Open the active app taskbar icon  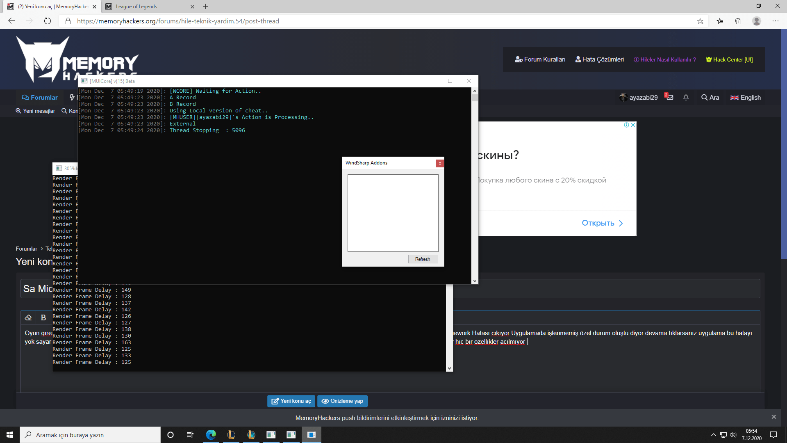pyautogui.click(x=312, y=435)
